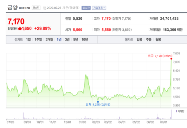Click the 7,609 price axis label
The image size is (187, 128).
[177, 53]
